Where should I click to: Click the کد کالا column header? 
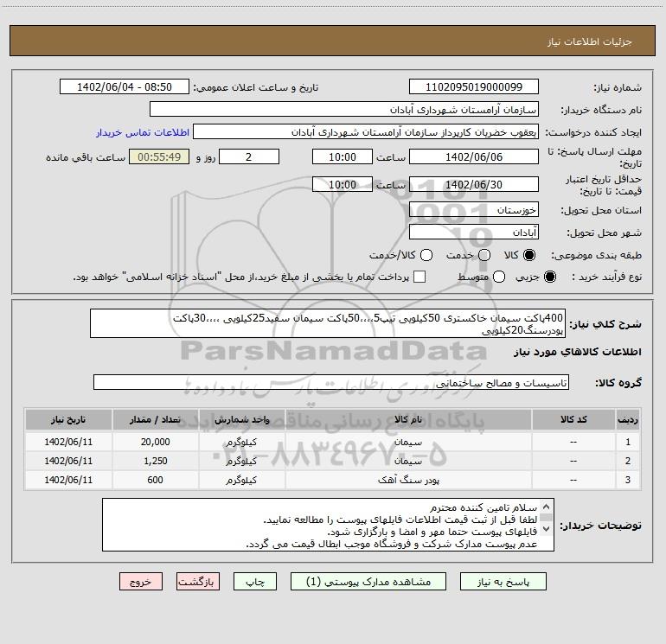[x=573, y=420]
